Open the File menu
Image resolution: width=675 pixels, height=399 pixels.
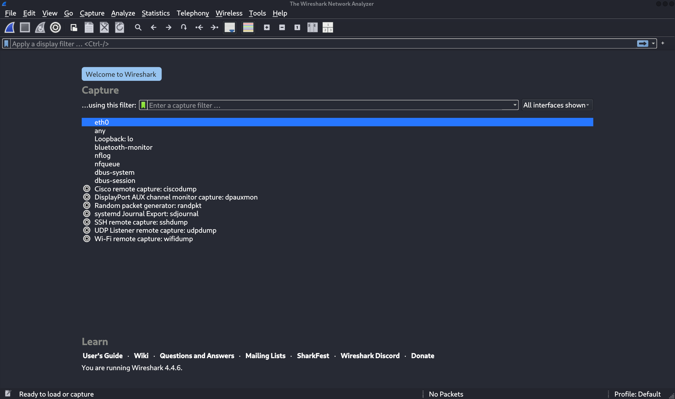(11, 13)
